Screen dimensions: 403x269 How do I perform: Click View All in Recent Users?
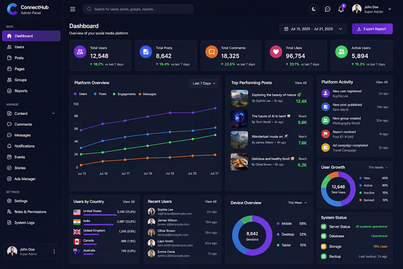click(x=211, y=202)
